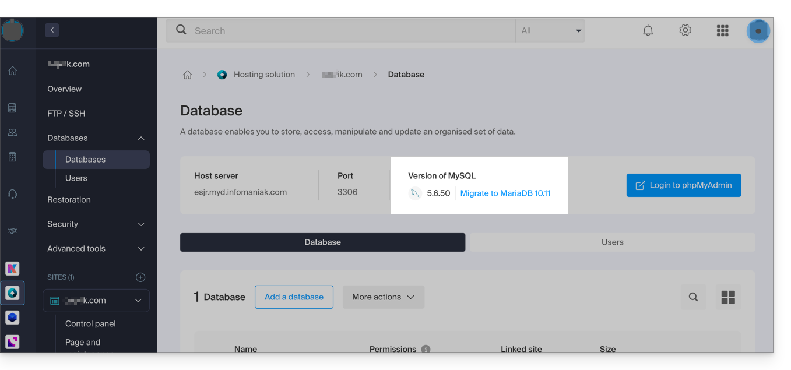The image size is (791, 370).
Task: Switch the database list to grid view
Action: [728, 297]
